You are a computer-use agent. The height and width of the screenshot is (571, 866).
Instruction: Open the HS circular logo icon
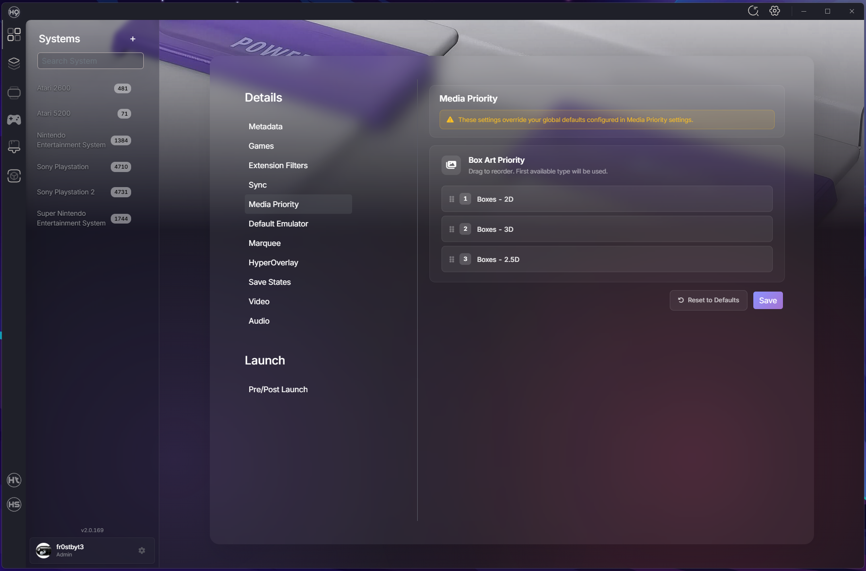point(14,504)
